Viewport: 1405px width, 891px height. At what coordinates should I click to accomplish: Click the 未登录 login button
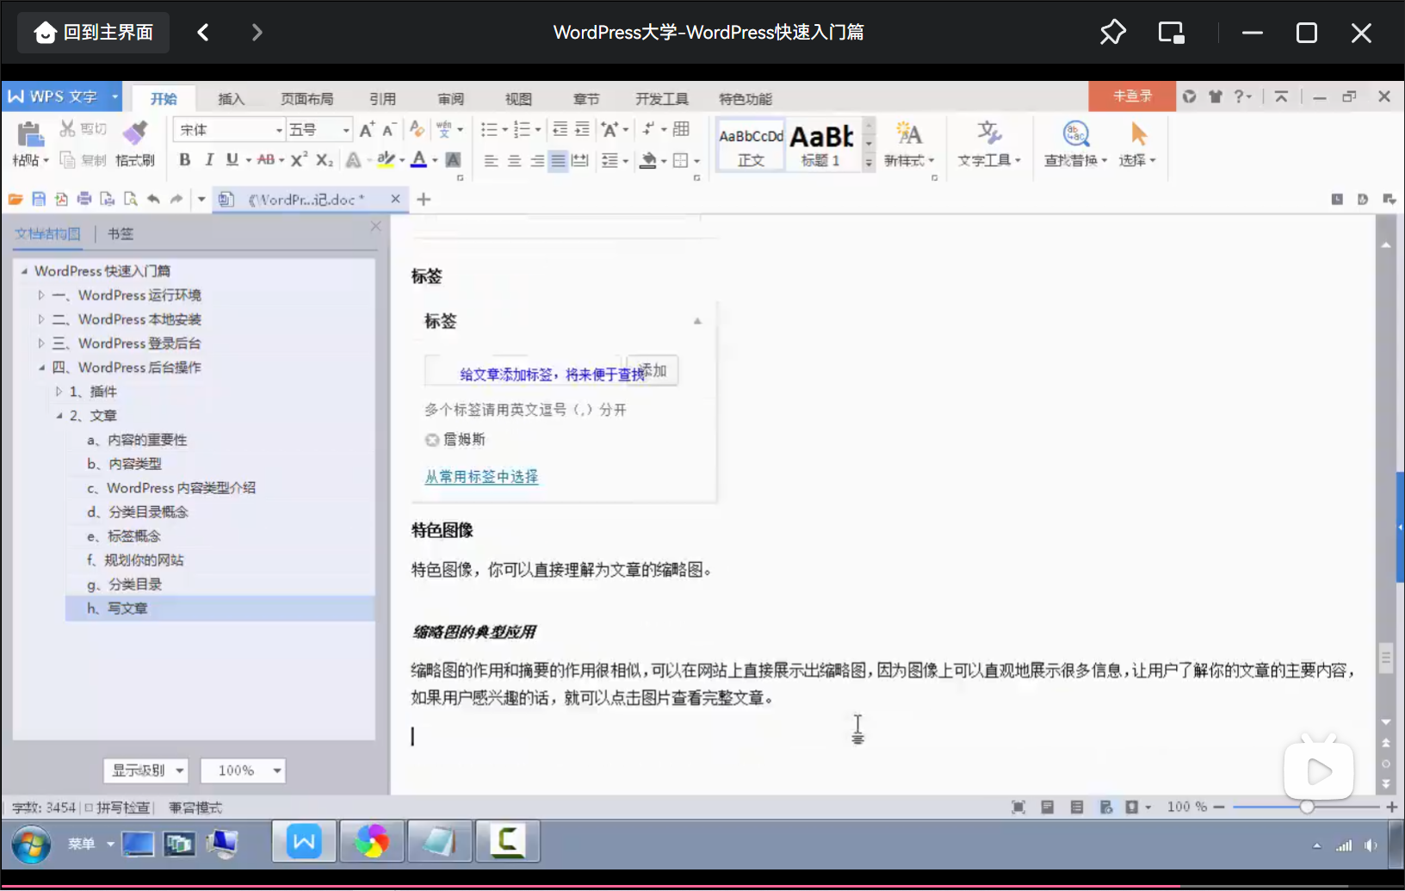tap(1132, 96)
